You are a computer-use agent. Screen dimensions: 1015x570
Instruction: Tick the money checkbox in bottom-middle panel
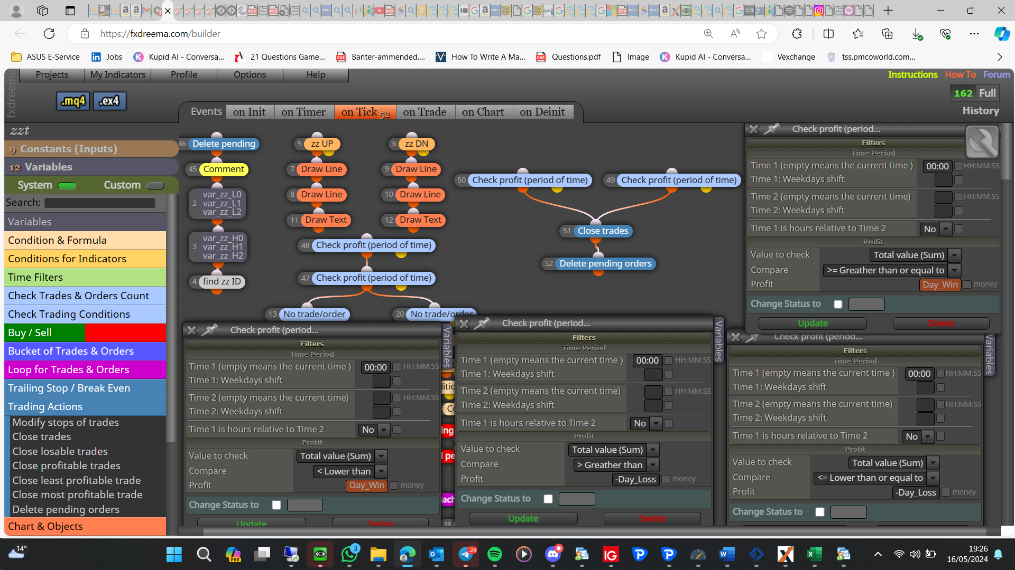tap(666, 479)
